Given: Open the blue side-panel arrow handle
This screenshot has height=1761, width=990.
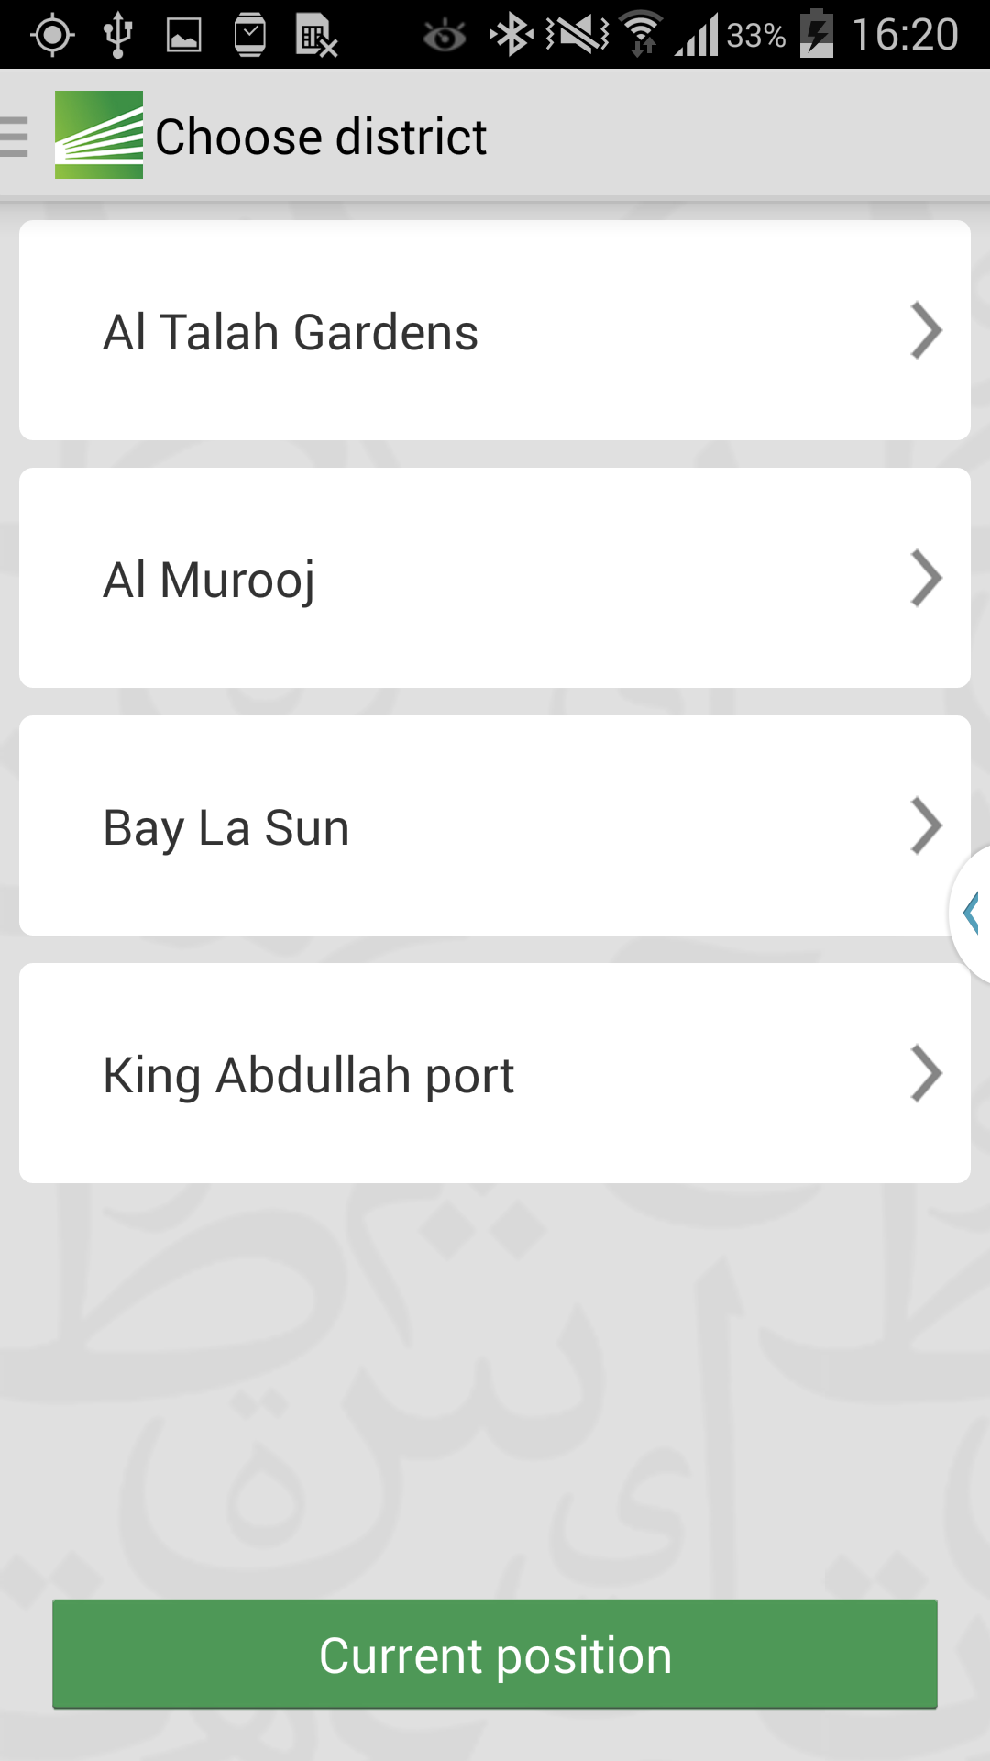Looking at the screenshot, I should pos(971,914).
